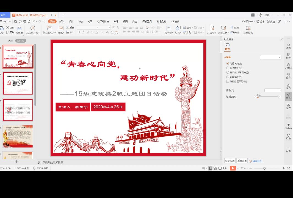Click the 格式刷 format painter icon

pos(19,28)
